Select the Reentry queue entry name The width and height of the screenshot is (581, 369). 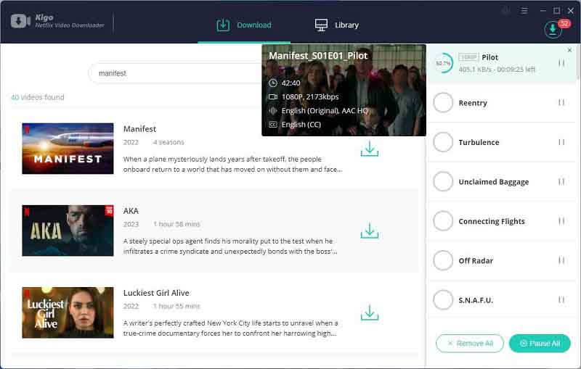pos(473,103)
